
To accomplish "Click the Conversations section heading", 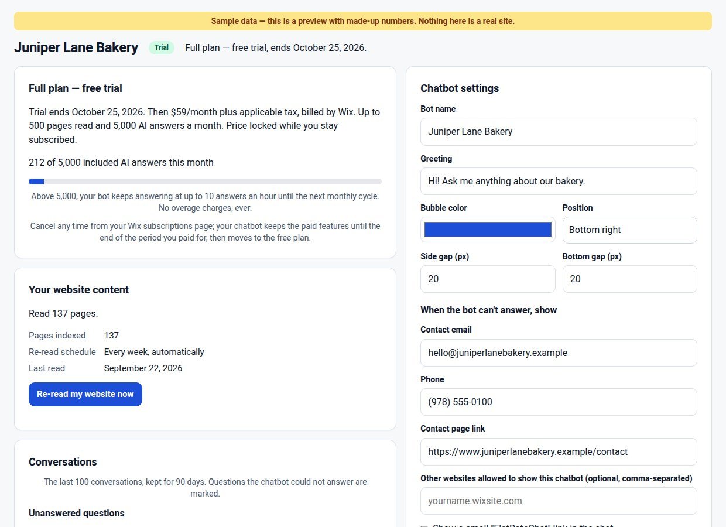I will click(x=63, y=462).
